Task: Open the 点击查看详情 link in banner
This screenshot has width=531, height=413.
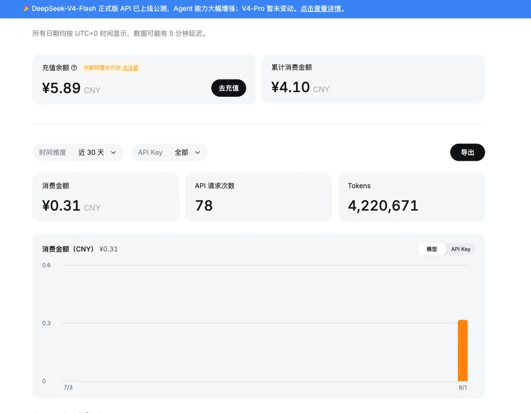Action: tap(320, 9)
